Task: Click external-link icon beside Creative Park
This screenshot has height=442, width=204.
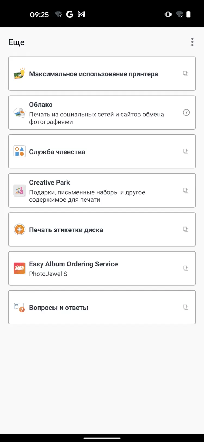Action: (186, 190)
